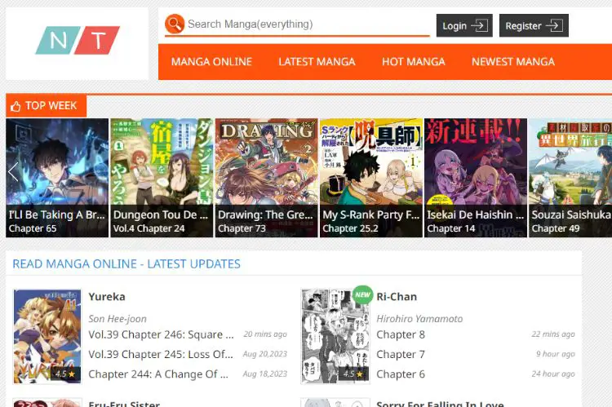Click the "20 mins ago" timestamp
The height and width of the screenshot is (407, 612).
coord(265,334)
